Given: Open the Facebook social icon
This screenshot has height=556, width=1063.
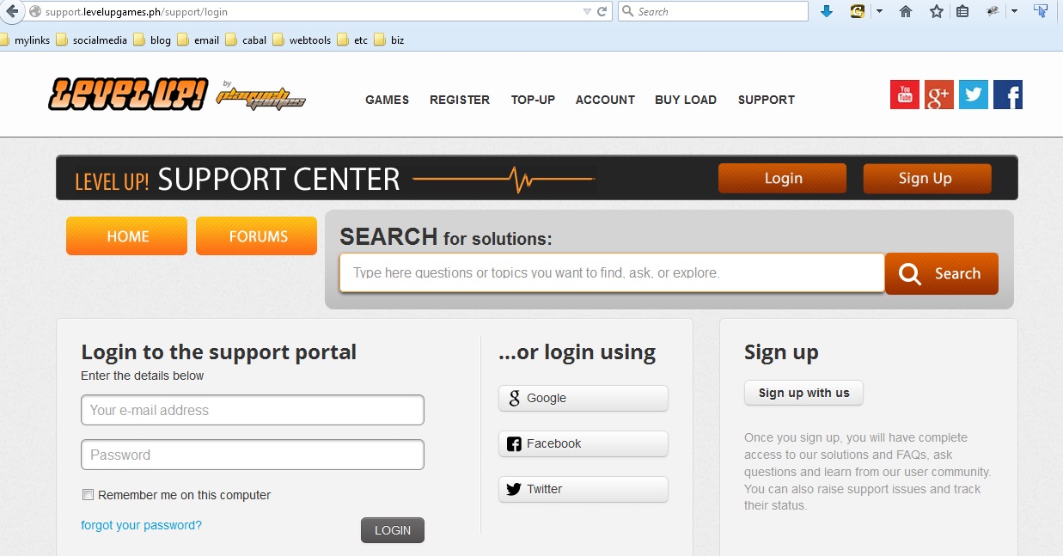Looking at the screenshot, I should [1007, 95].
